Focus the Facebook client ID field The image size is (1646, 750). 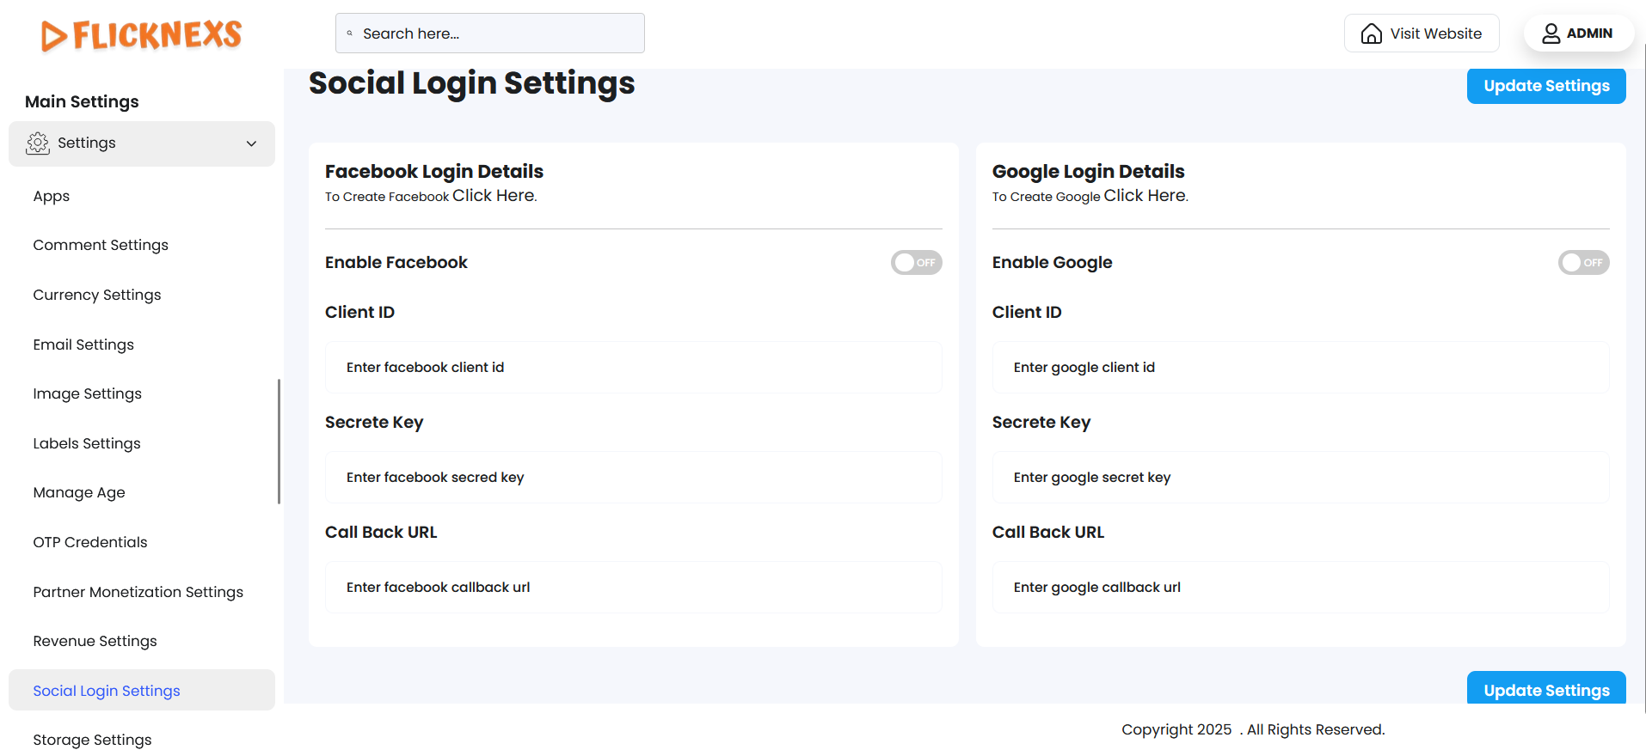point(633,368)
